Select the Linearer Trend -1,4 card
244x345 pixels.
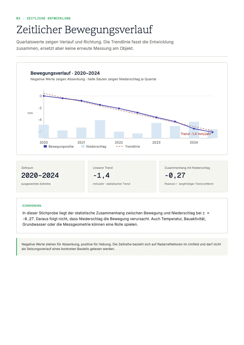[122, 176]
